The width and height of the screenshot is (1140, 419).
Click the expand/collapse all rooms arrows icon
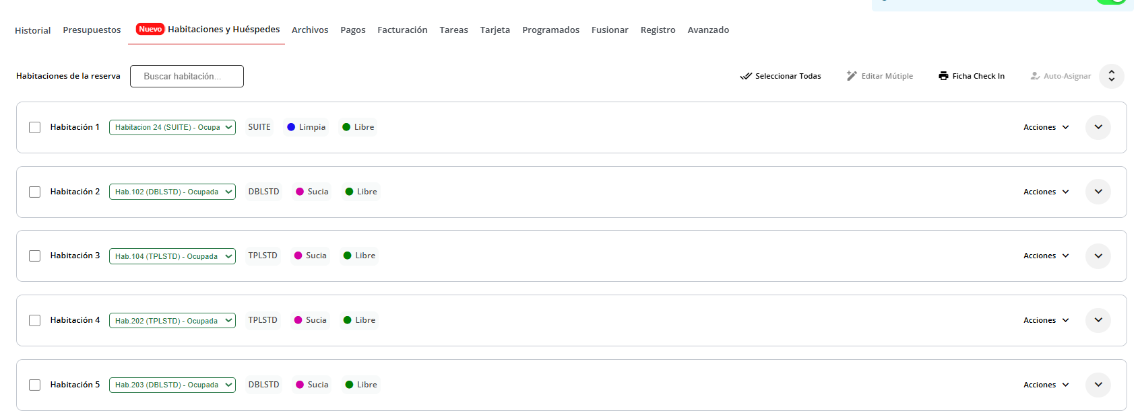[x=1111, y=76]
